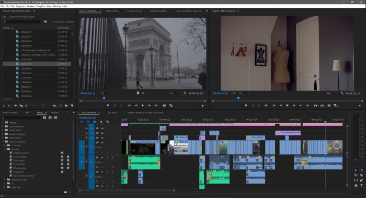This screenshot has width=366, height=198.
Task: Click the project bin search field
Action: coord(22,22)
